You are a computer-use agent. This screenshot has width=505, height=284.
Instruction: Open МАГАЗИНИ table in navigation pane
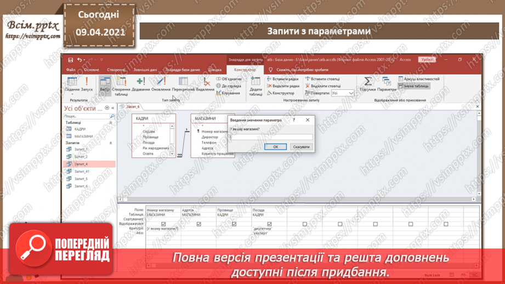[x=83, y=137]
